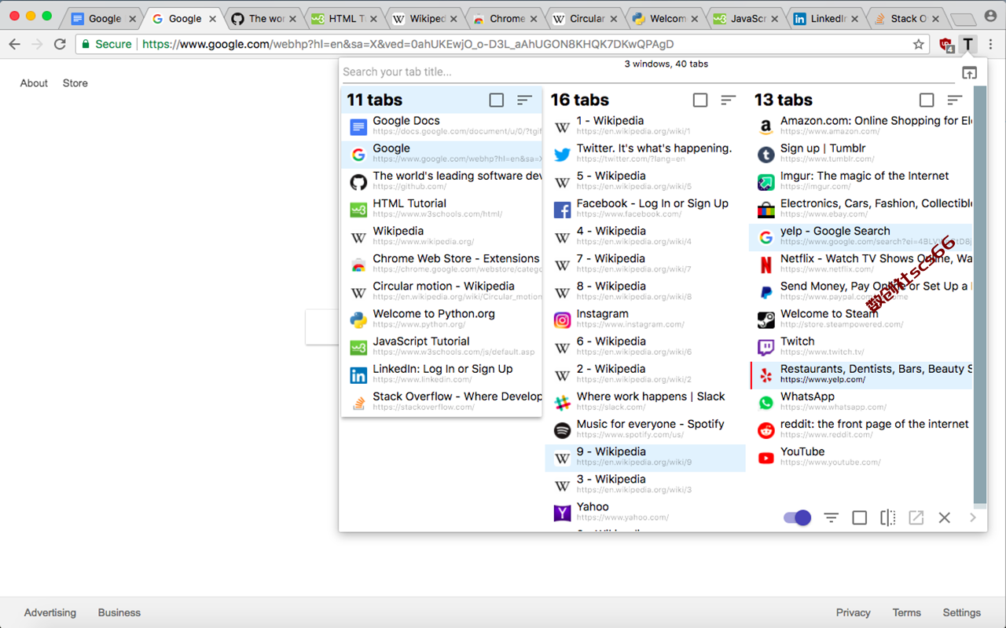The height and width of the screenshot is (628, 1006).
Task: Go back to previous page
Action: [x=14, y=44]
